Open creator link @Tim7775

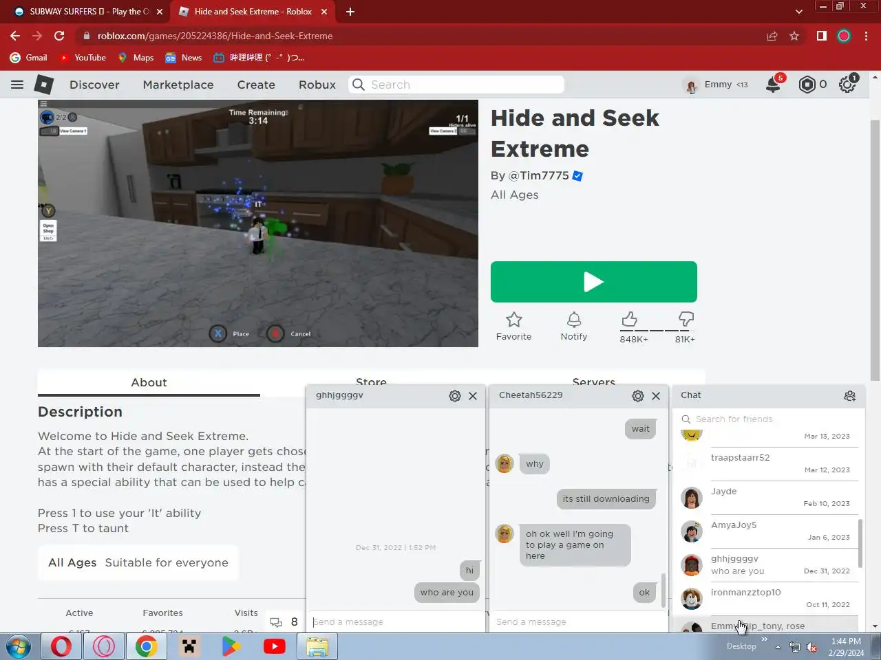pos(538,175)
